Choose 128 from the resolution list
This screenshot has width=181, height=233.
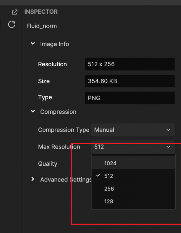pos(133,201)
